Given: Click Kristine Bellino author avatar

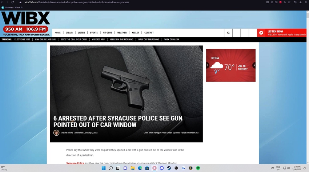Looking at the screenshot, I should click(x=56, y=133).
